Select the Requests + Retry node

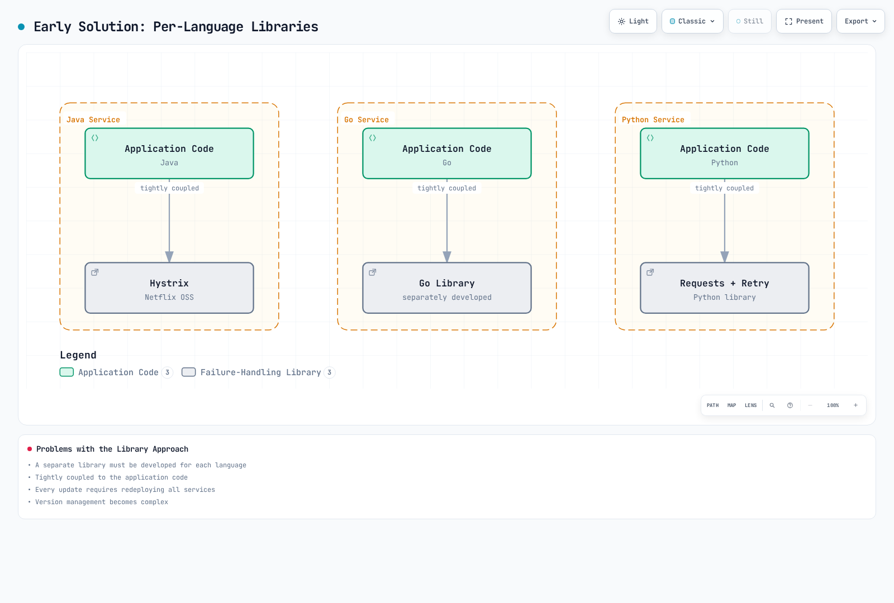click(725, 288)
